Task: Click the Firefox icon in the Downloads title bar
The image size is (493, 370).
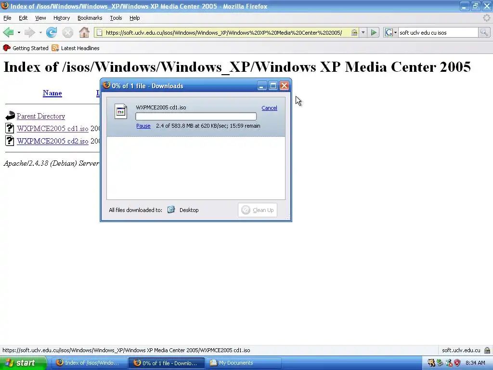Action: pos(106,85)
